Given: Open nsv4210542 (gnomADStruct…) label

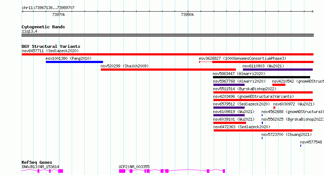Looking at the screenshot, I should (x=298, y=81).
